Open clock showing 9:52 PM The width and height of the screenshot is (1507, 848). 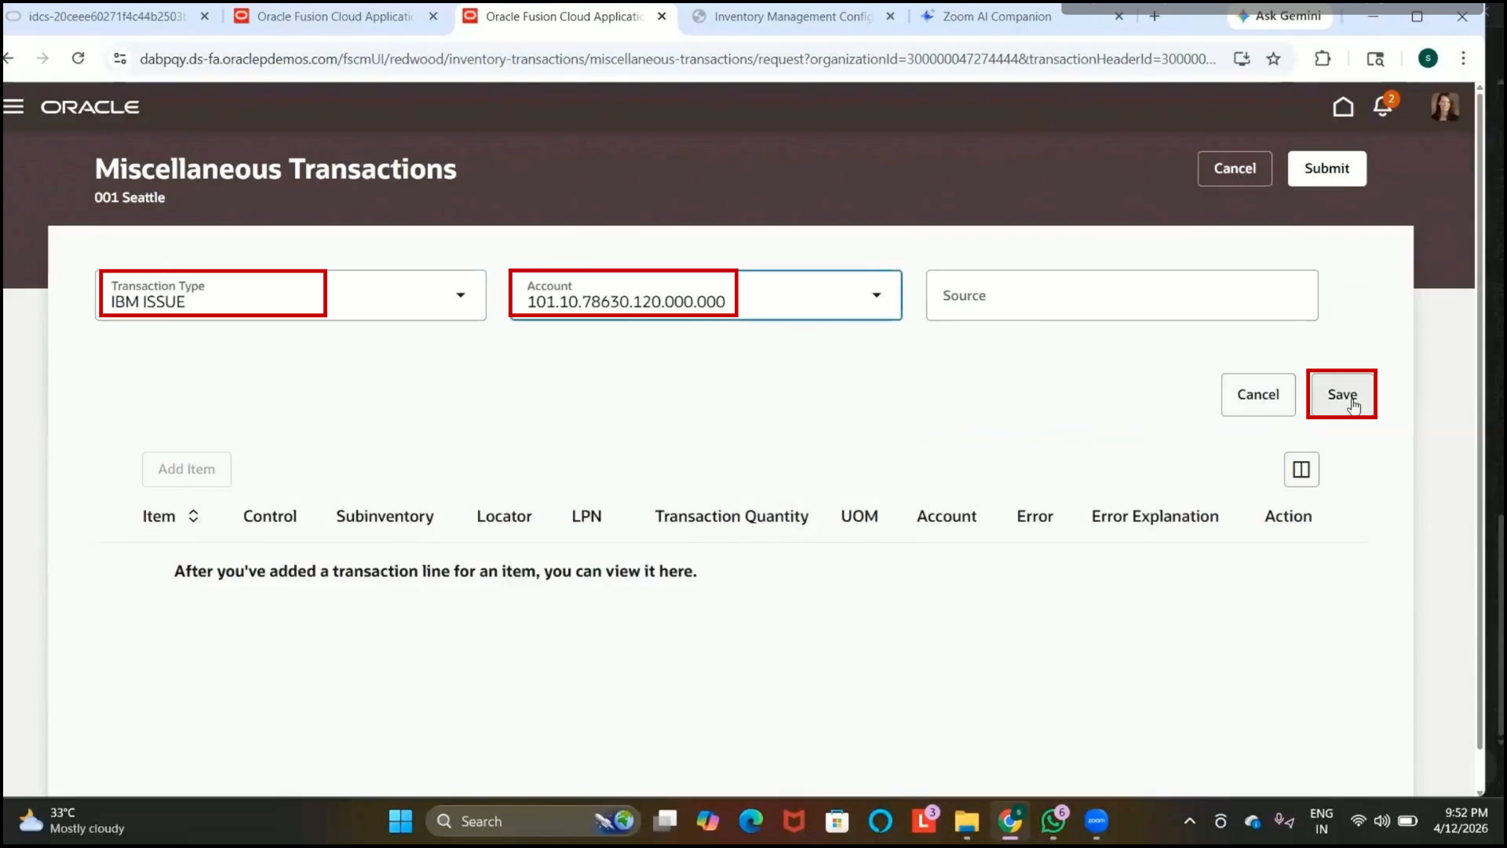pos(1461,821)
